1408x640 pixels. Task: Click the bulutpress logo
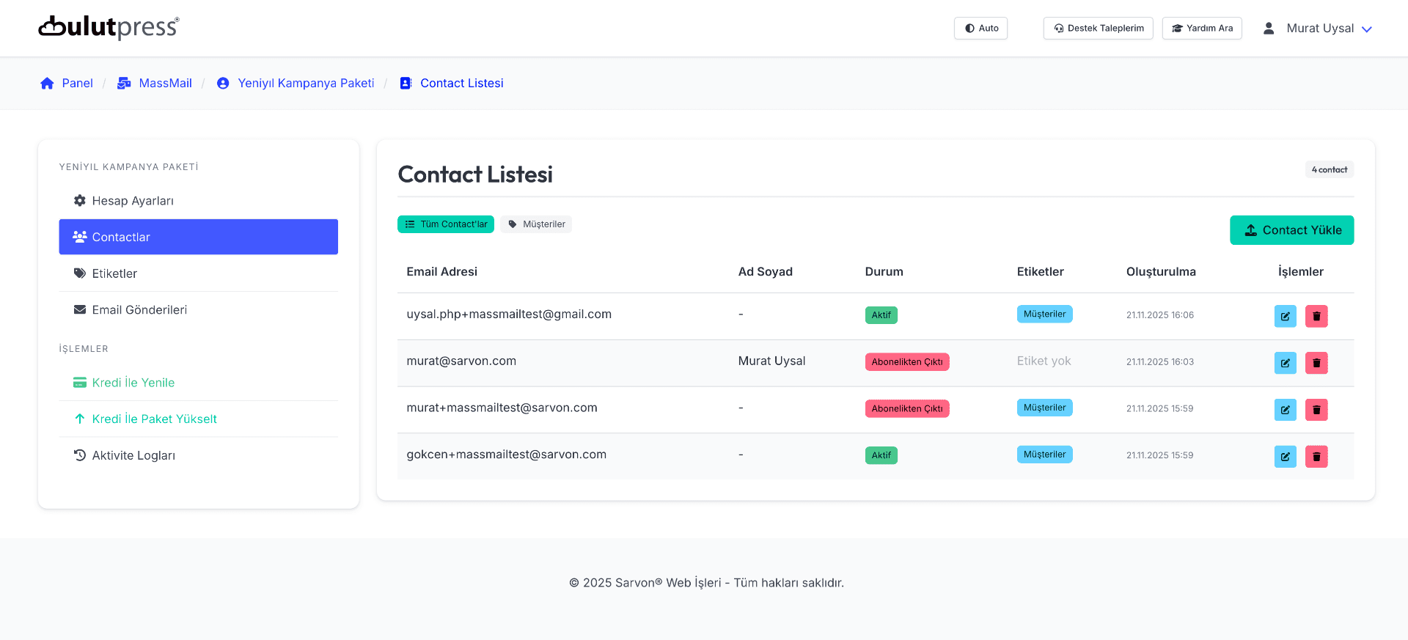109,28
